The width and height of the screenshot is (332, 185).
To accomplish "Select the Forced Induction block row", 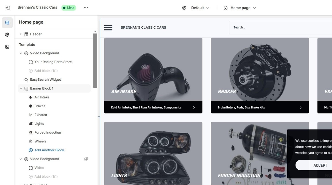I will (55, 132).
